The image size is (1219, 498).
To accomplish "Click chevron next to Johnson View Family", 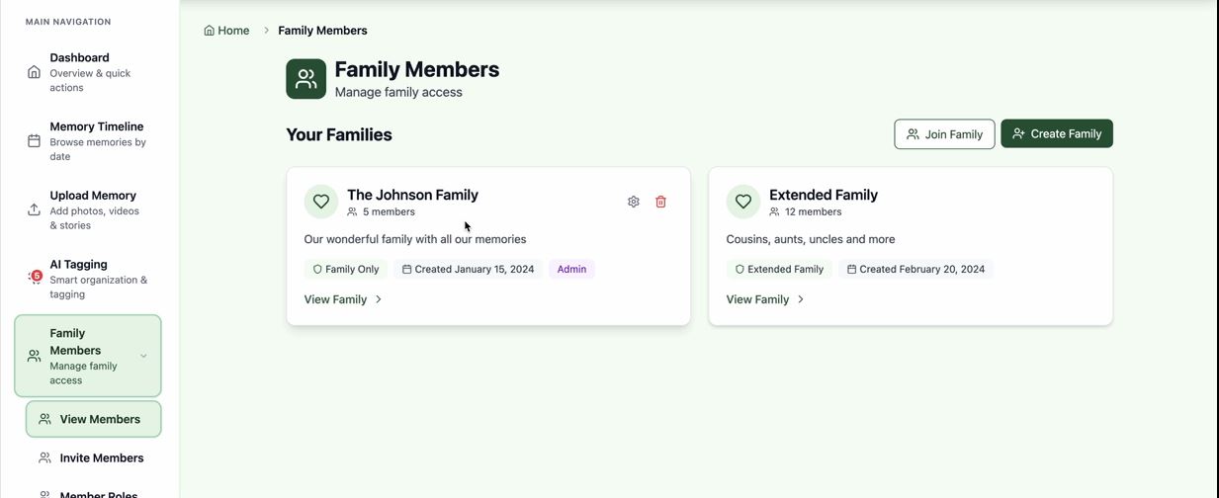I will [x=379, y=299].
